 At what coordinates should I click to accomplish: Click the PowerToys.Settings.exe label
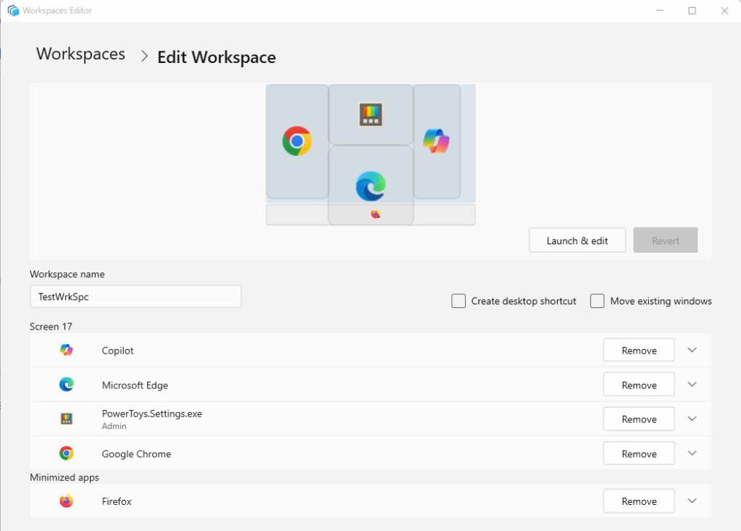pos(152,414)
